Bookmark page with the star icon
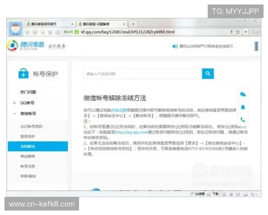 (238, 32)
